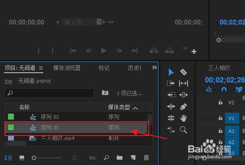245x165 pixels.
Task: Toggle A1 track targeting
Action: 232,131
